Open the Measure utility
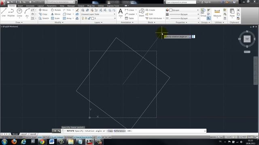The width and height of the screenshot is (259, 145). [x=217, y=12]
